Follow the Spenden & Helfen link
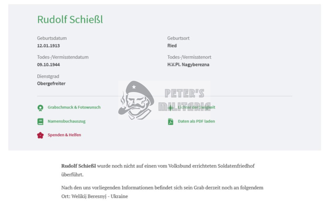This screenshot has width=329, height=201. 64,135
